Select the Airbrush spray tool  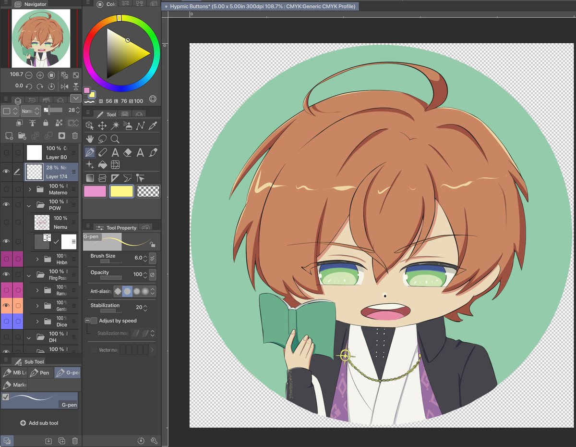tap(128, 125)
